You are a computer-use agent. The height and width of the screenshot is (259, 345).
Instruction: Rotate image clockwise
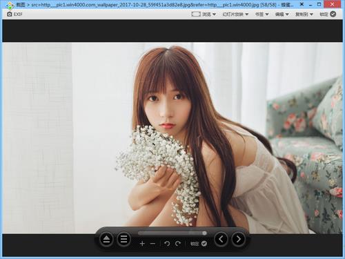[178, 244]
